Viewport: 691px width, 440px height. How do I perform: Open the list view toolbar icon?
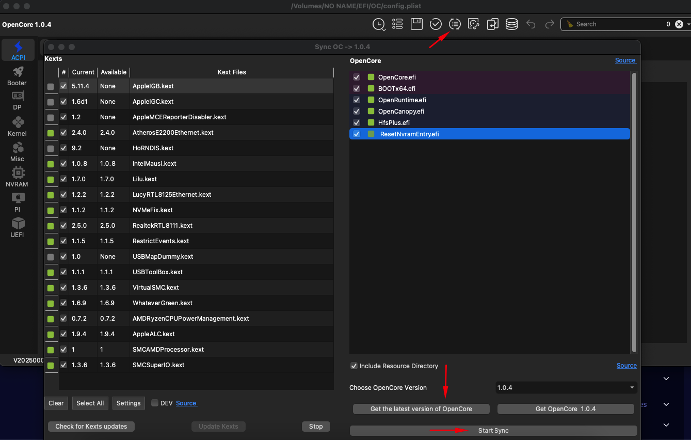pyautogui.click(x=397, y=24)
